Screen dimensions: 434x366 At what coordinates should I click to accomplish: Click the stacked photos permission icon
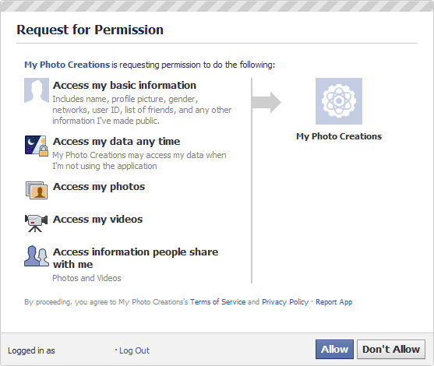(x=37, y=190)
